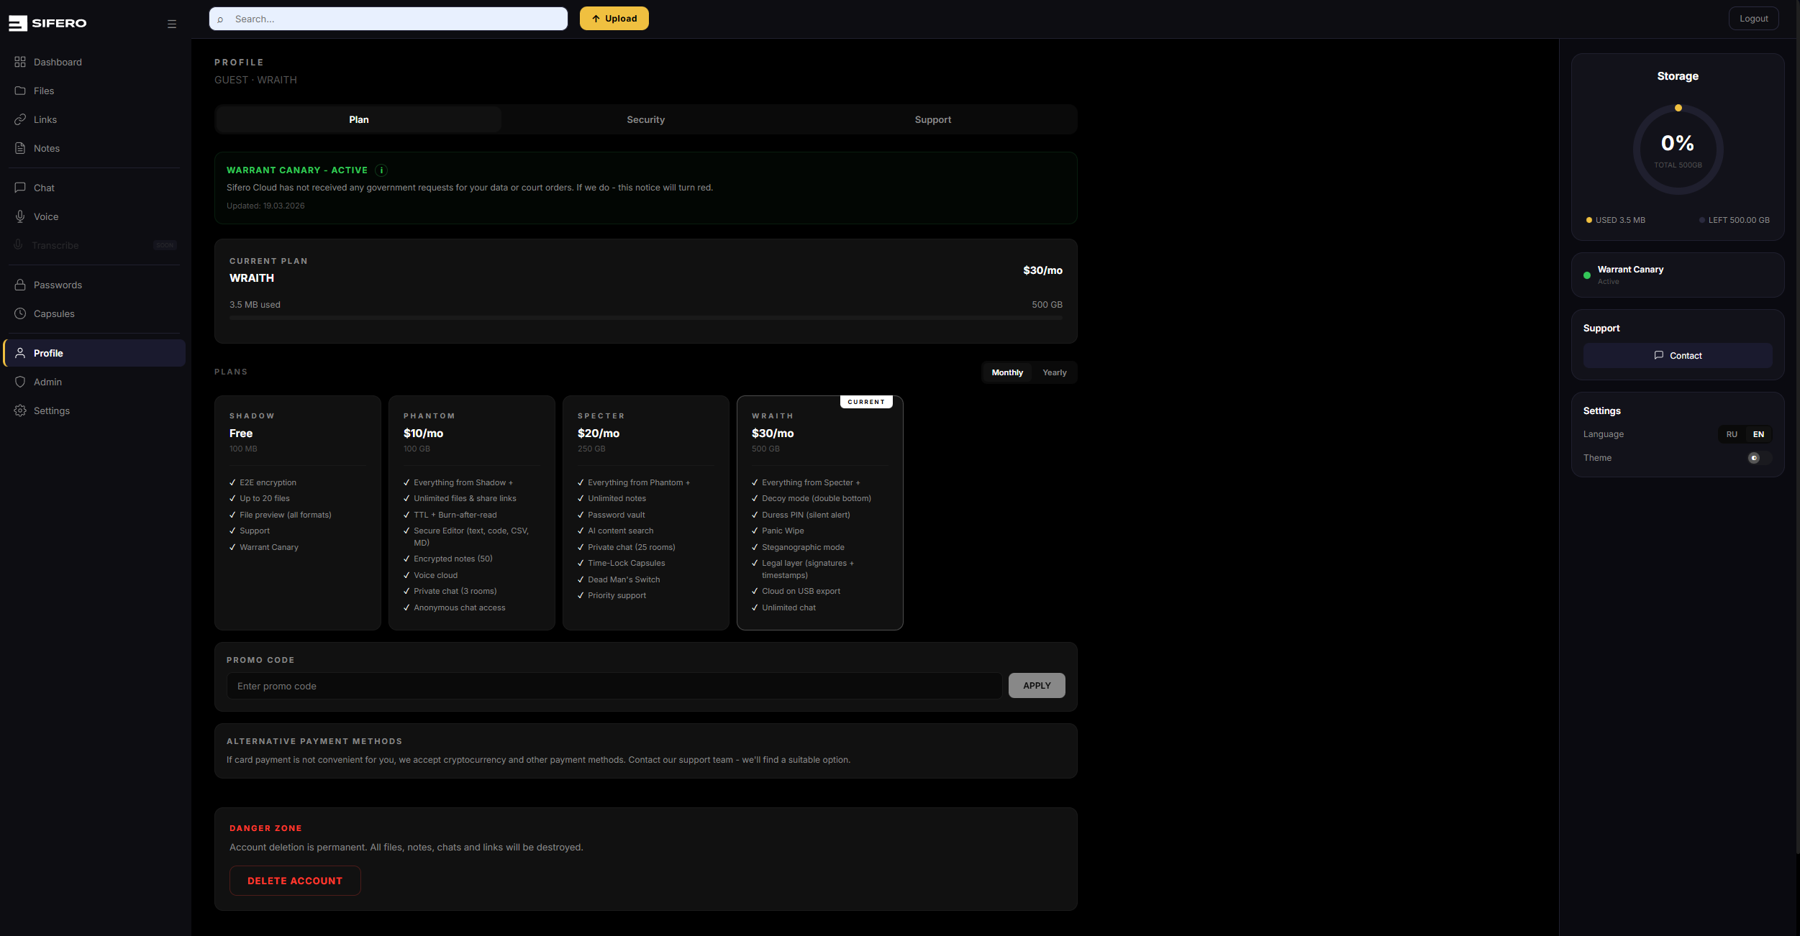Viewport: 1800px width, 936px height.
Task: Click the Upload button
Action: [614, 19]
